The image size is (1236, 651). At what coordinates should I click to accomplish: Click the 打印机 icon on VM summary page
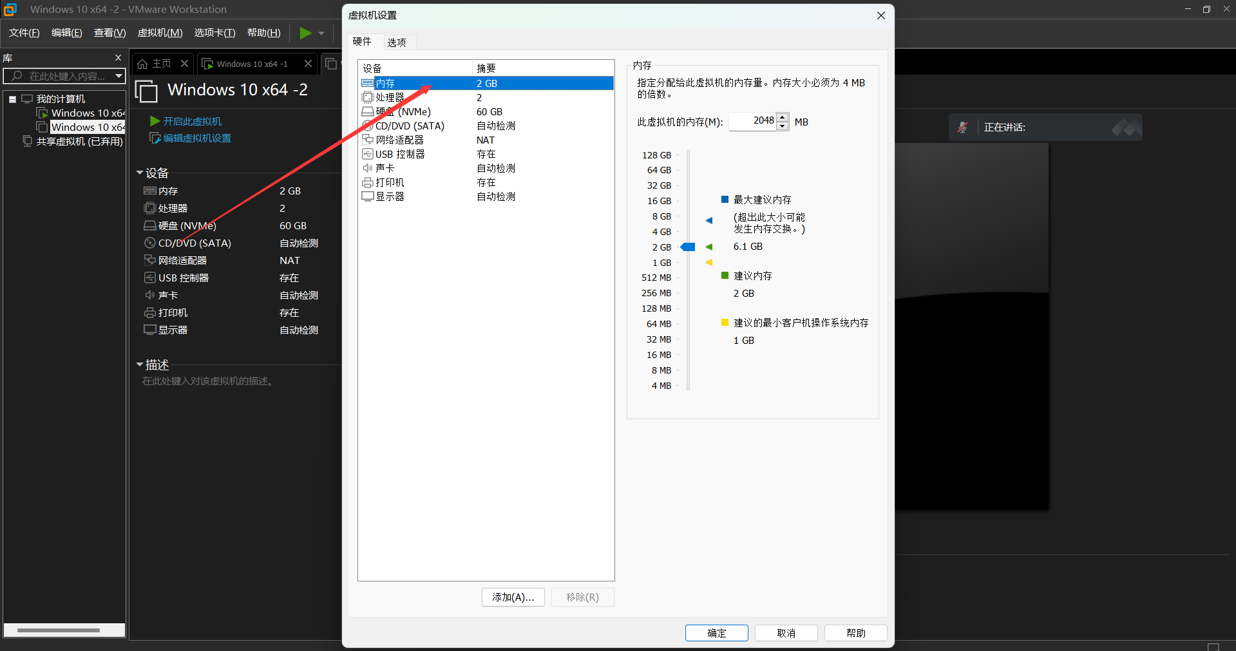click(149, 312)
